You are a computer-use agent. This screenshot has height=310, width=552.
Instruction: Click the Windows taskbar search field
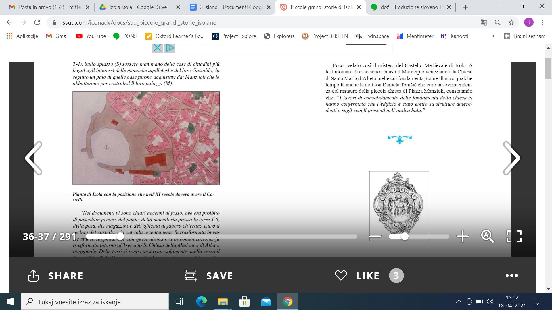pos(95,302)
